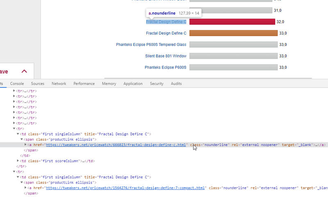Viewport: 328px width, 197px height.
Task: Click the fractal-design-define-7-compact.html href URL
Action: click(125, 188)
